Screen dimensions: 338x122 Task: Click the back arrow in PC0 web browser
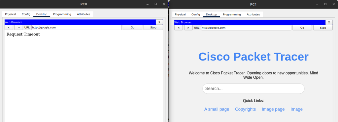(9, 28)
